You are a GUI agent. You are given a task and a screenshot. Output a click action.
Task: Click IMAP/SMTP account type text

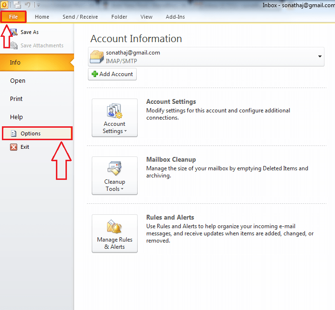point(121,61)
